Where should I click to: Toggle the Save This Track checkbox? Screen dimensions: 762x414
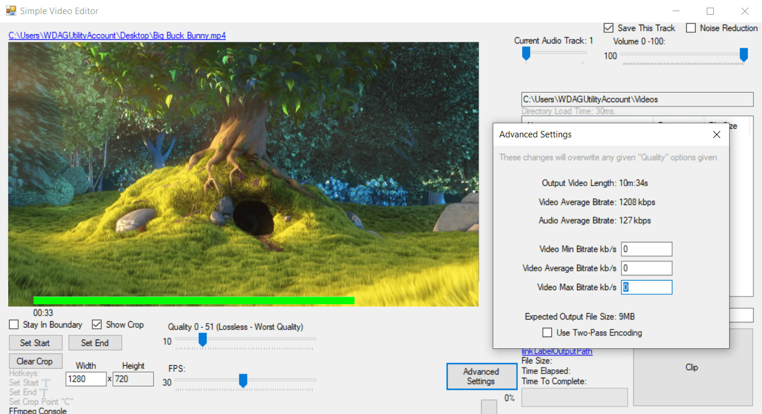609,28
